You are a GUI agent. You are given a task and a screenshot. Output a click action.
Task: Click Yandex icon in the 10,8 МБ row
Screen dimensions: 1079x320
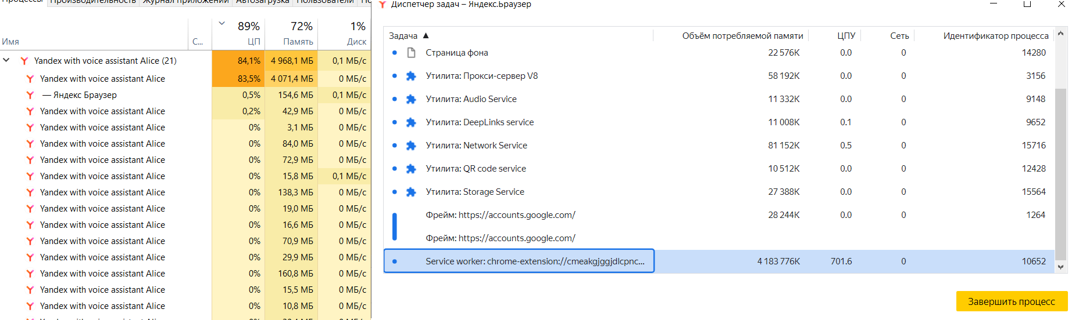(30, 306)
